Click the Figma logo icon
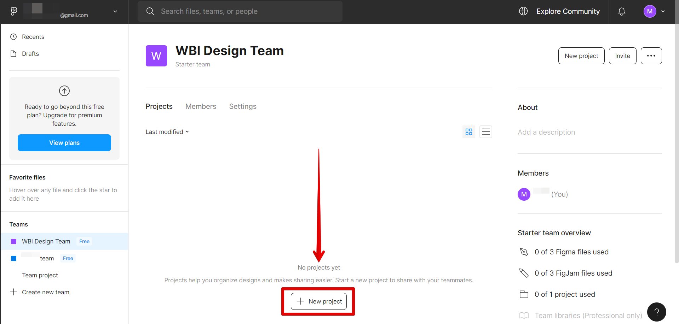Screen dimensions: 679x324 click(x=13, y=11)
